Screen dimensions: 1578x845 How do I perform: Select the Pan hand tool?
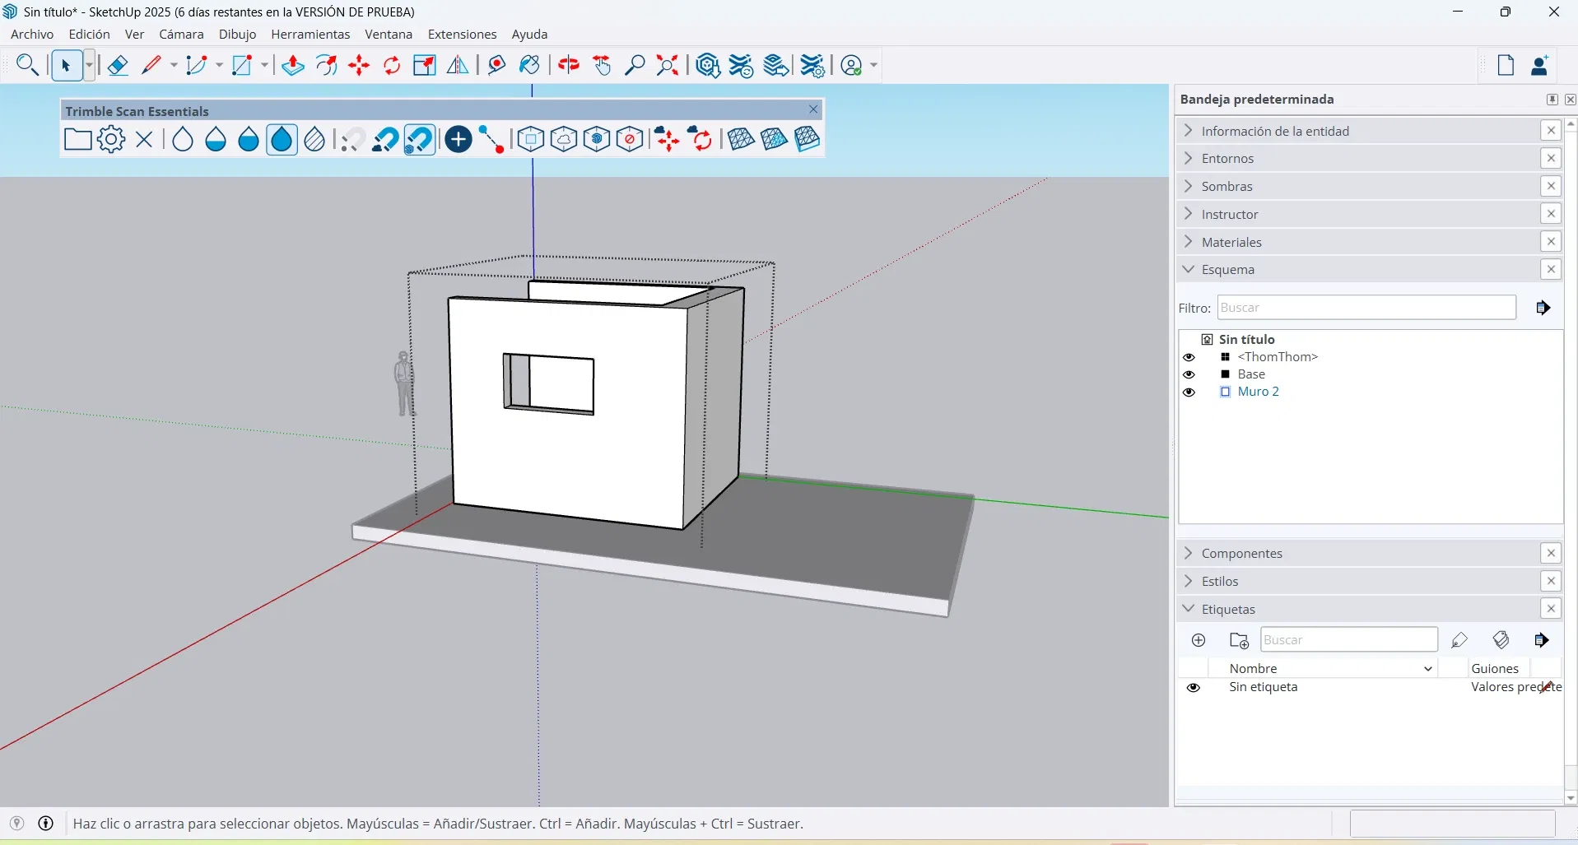tap(602, 65)
